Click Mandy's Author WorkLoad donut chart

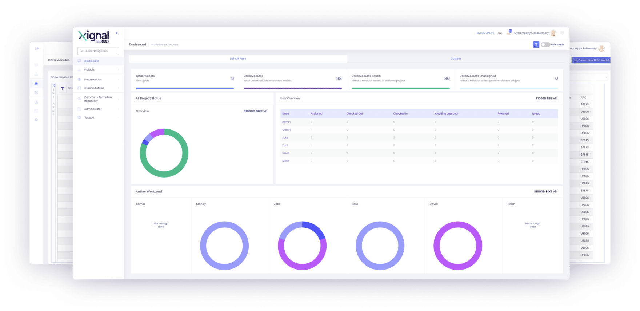tap(224, 246)
